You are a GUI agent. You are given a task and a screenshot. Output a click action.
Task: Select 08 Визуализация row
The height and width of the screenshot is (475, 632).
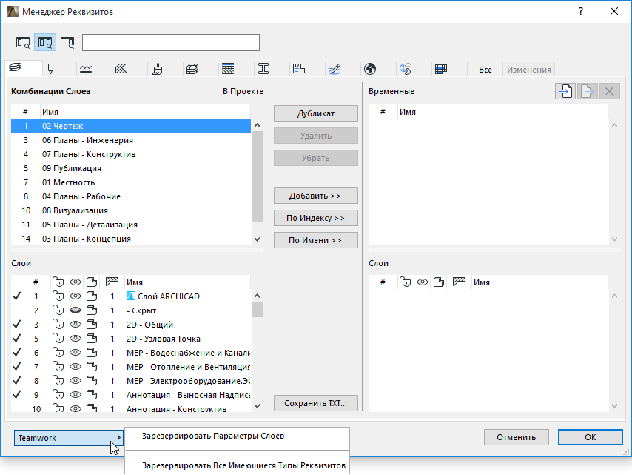tap(130, 210)
